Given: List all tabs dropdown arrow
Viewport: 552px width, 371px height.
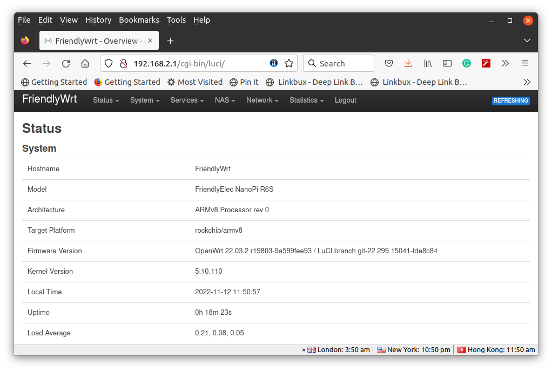Looking at the screenshot, I should click(x=527, y=41).
